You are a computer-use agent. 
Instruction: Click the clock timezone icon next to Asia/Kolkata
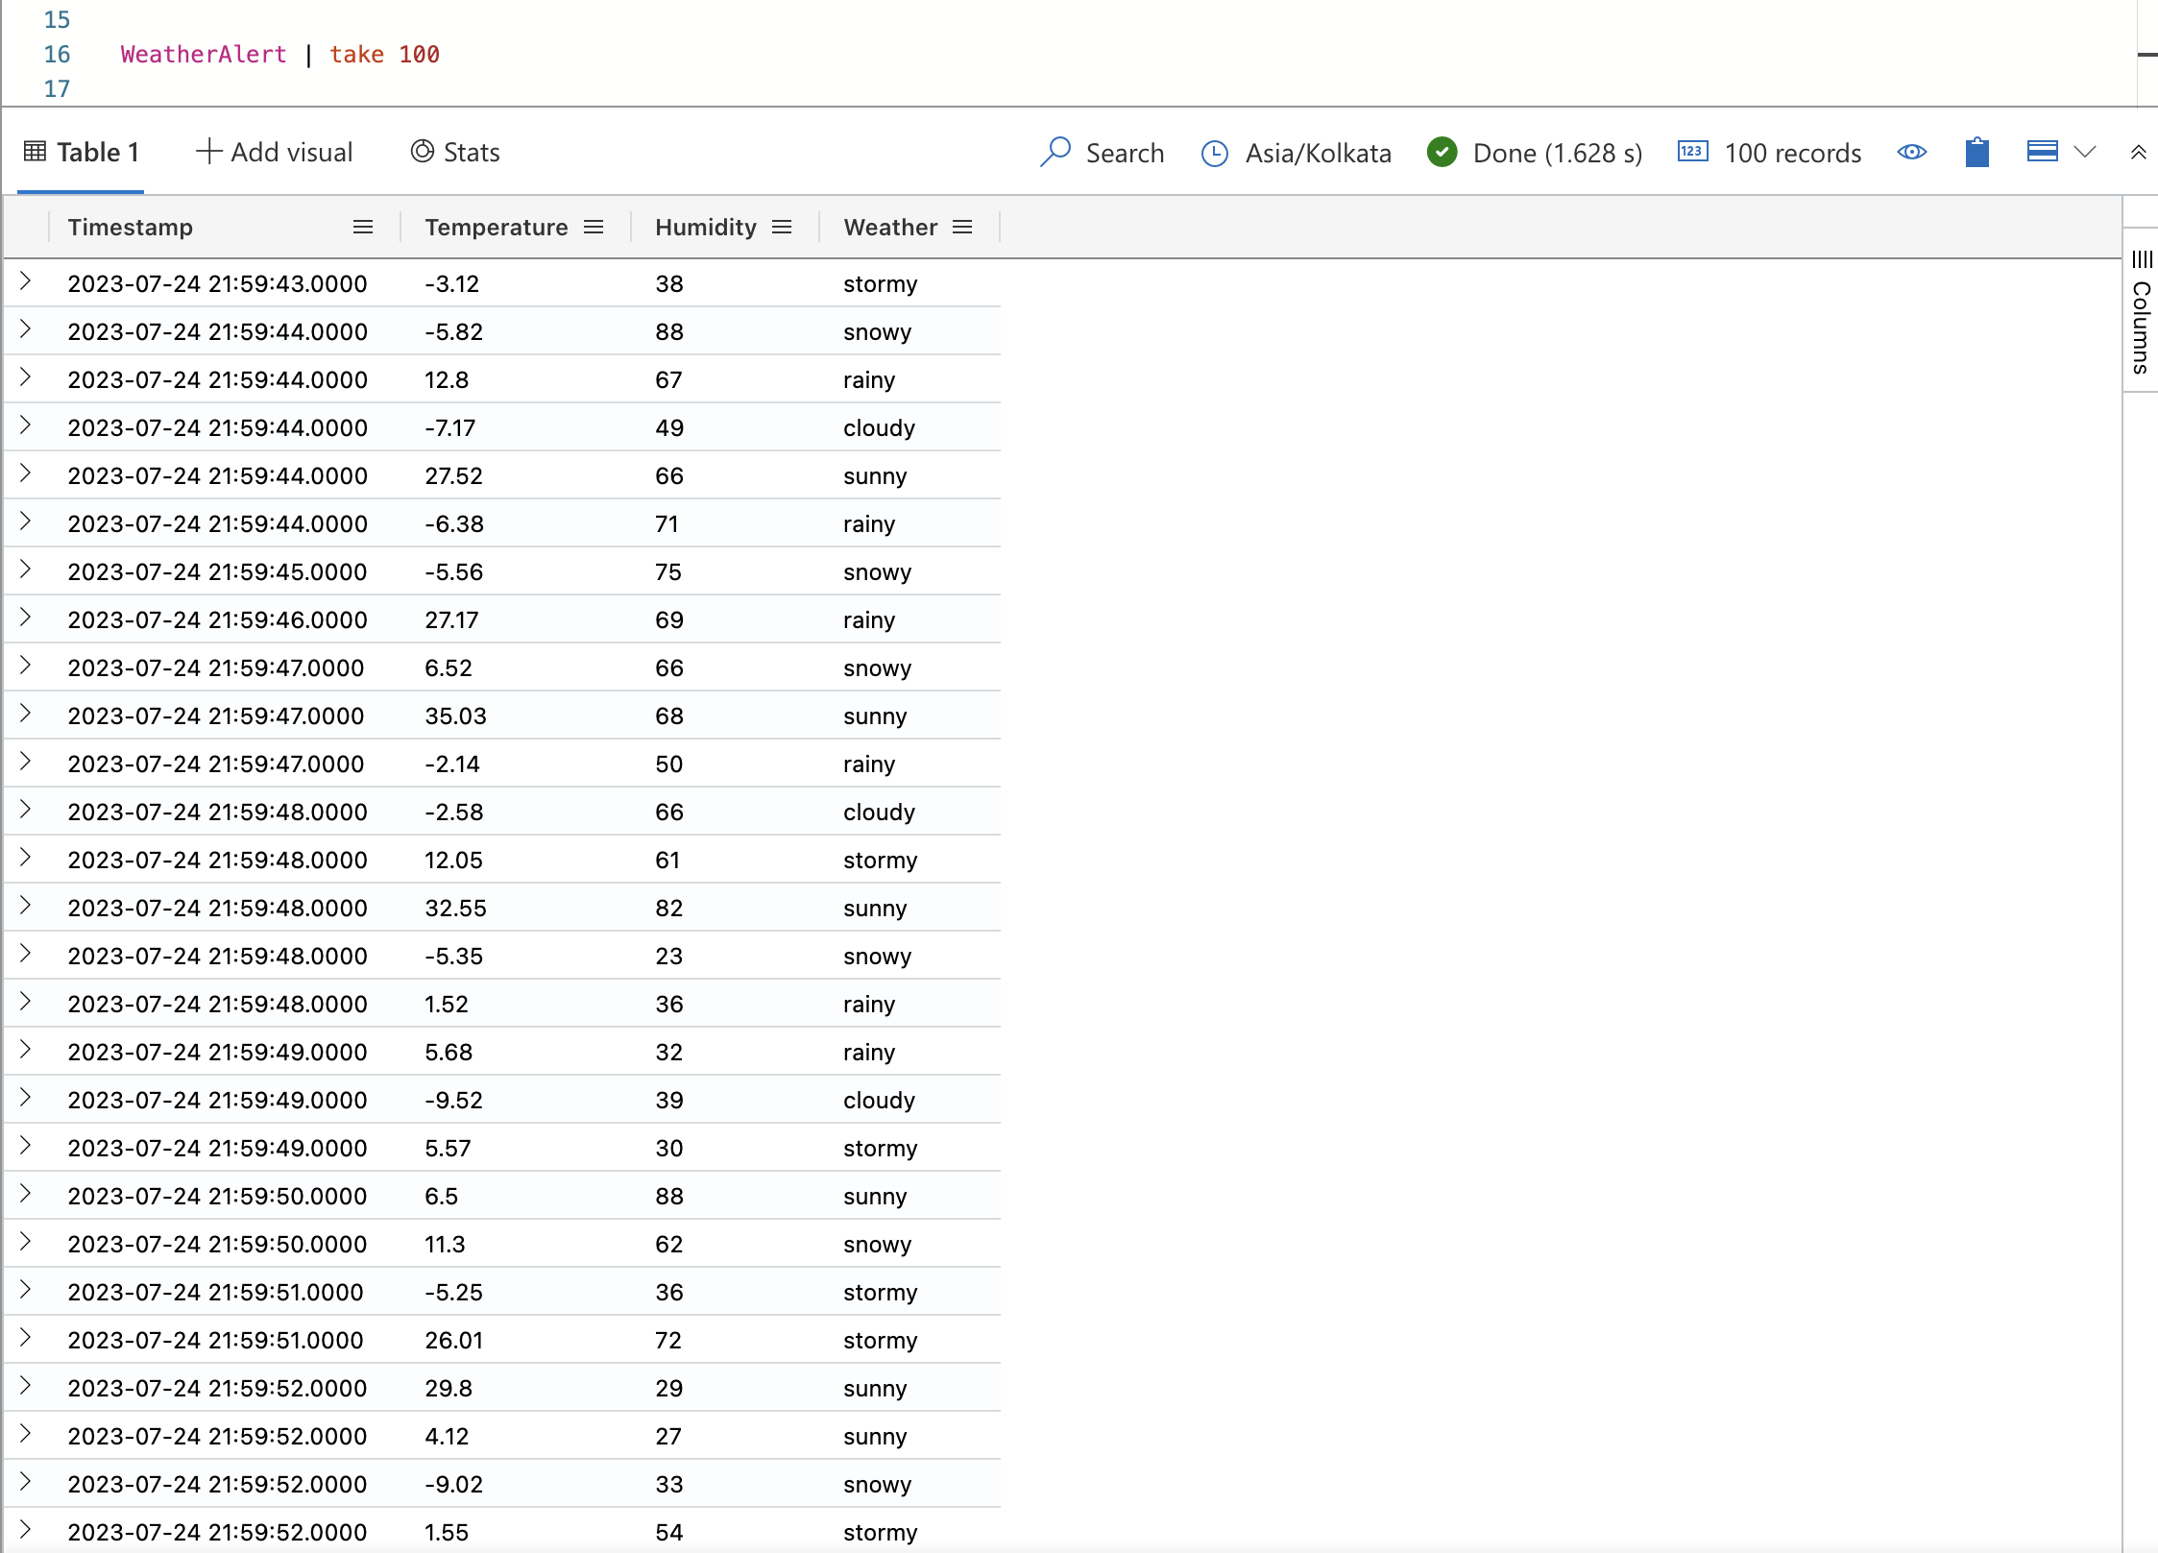coord(1215,152)
